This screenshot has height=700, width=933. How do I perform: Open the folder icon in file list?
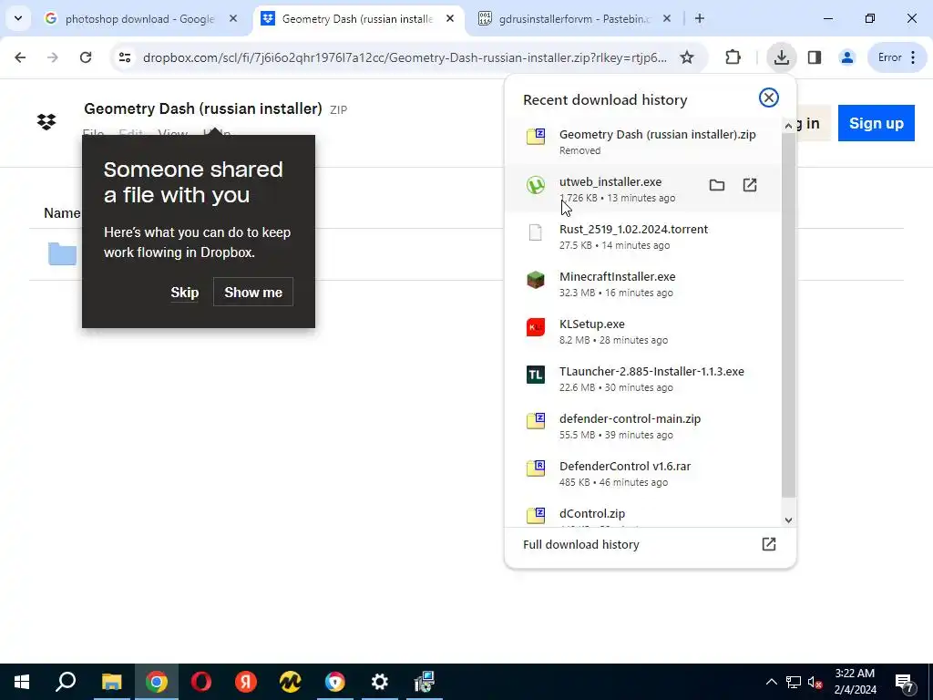coord(62,253)
